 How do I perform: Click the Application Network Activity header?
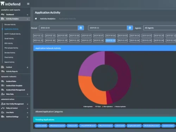click(105, 48)
